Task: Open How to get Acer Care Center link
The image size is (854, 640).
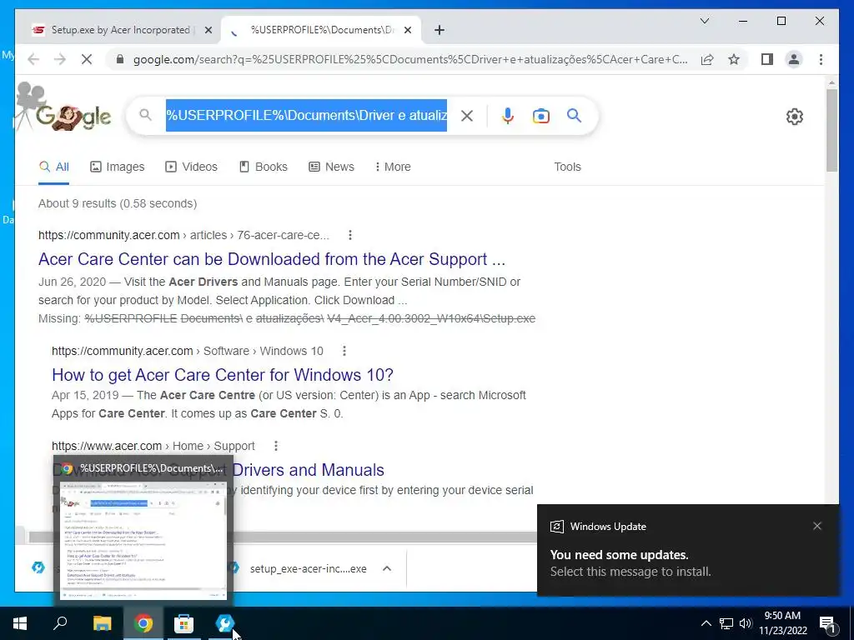Action: 222,375
